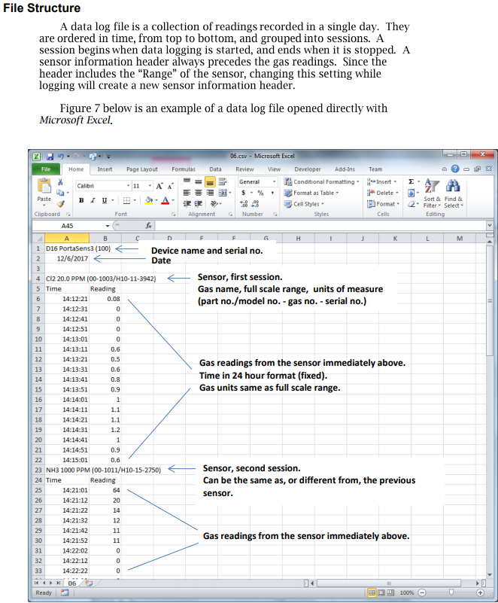Click the Increase Font Size icon
The image size is (498, 603).
[159, 186]
